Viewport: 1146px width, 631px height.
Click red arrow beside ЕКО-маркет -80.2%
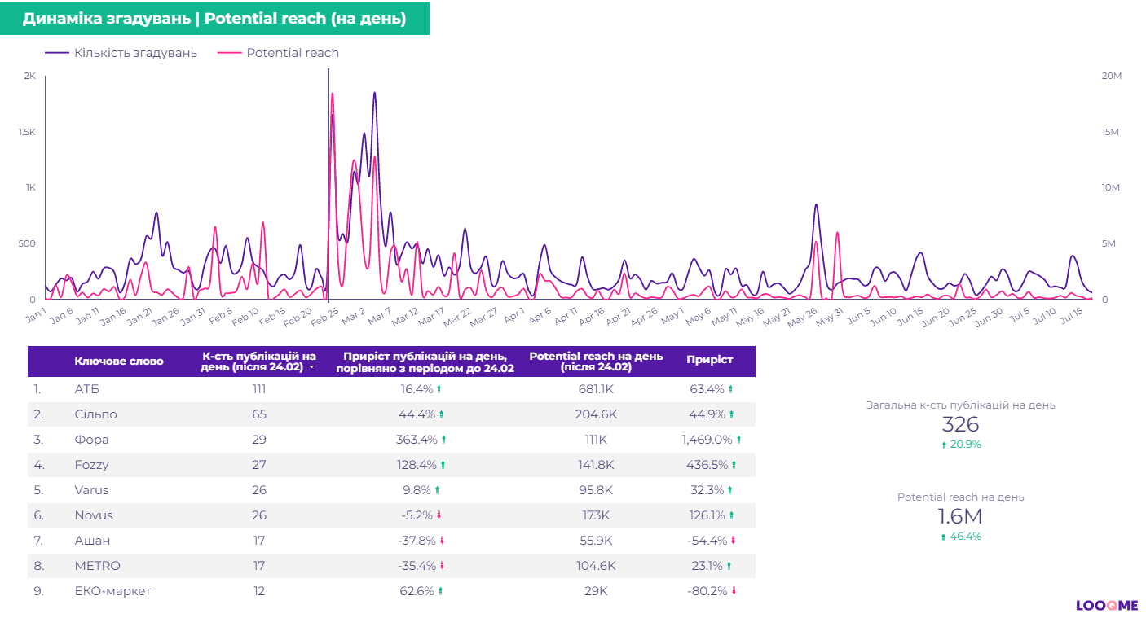[x=734, y=591]
